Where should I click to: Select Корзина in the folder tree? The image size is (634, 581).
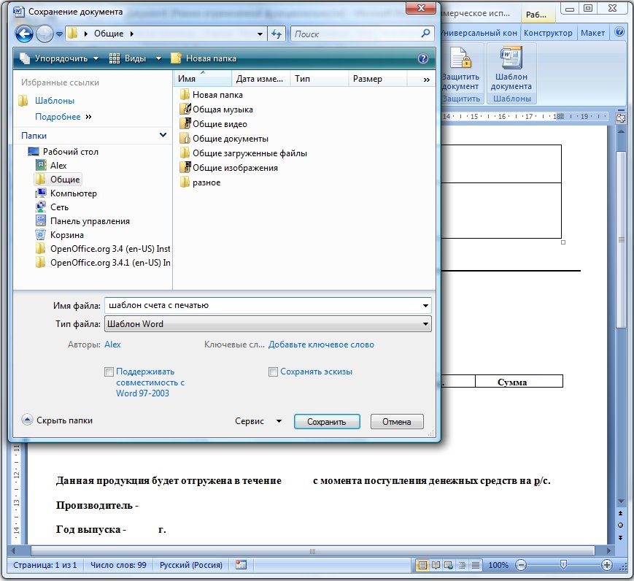pyautogui.click(x=60, y=235)
